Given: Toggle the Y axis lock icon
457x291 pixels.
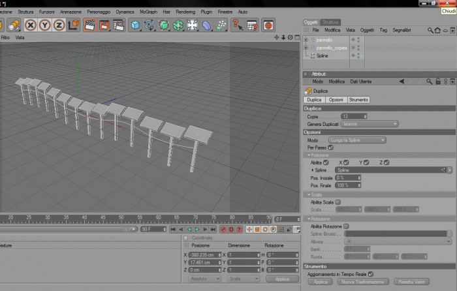Looking at the screenshot, I should (x=45, y=25).
